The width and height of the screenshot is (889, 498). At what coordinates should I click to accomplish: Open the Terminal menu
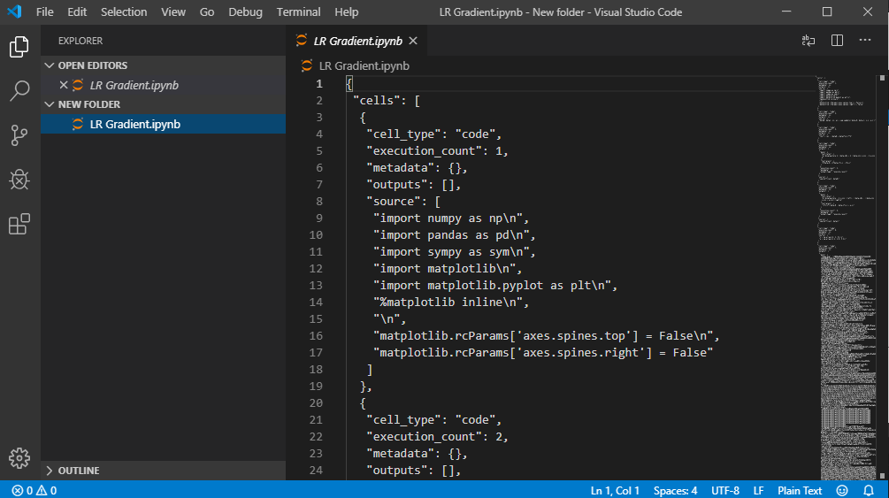[299, 11]
